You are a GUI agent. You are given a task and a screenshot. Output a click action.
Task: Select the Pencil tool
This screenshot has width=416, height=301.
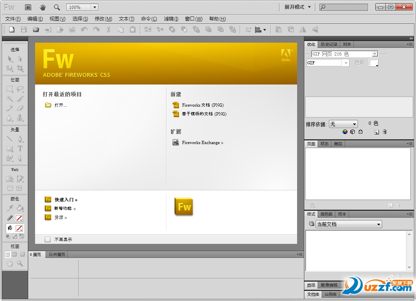pos(10,108)
